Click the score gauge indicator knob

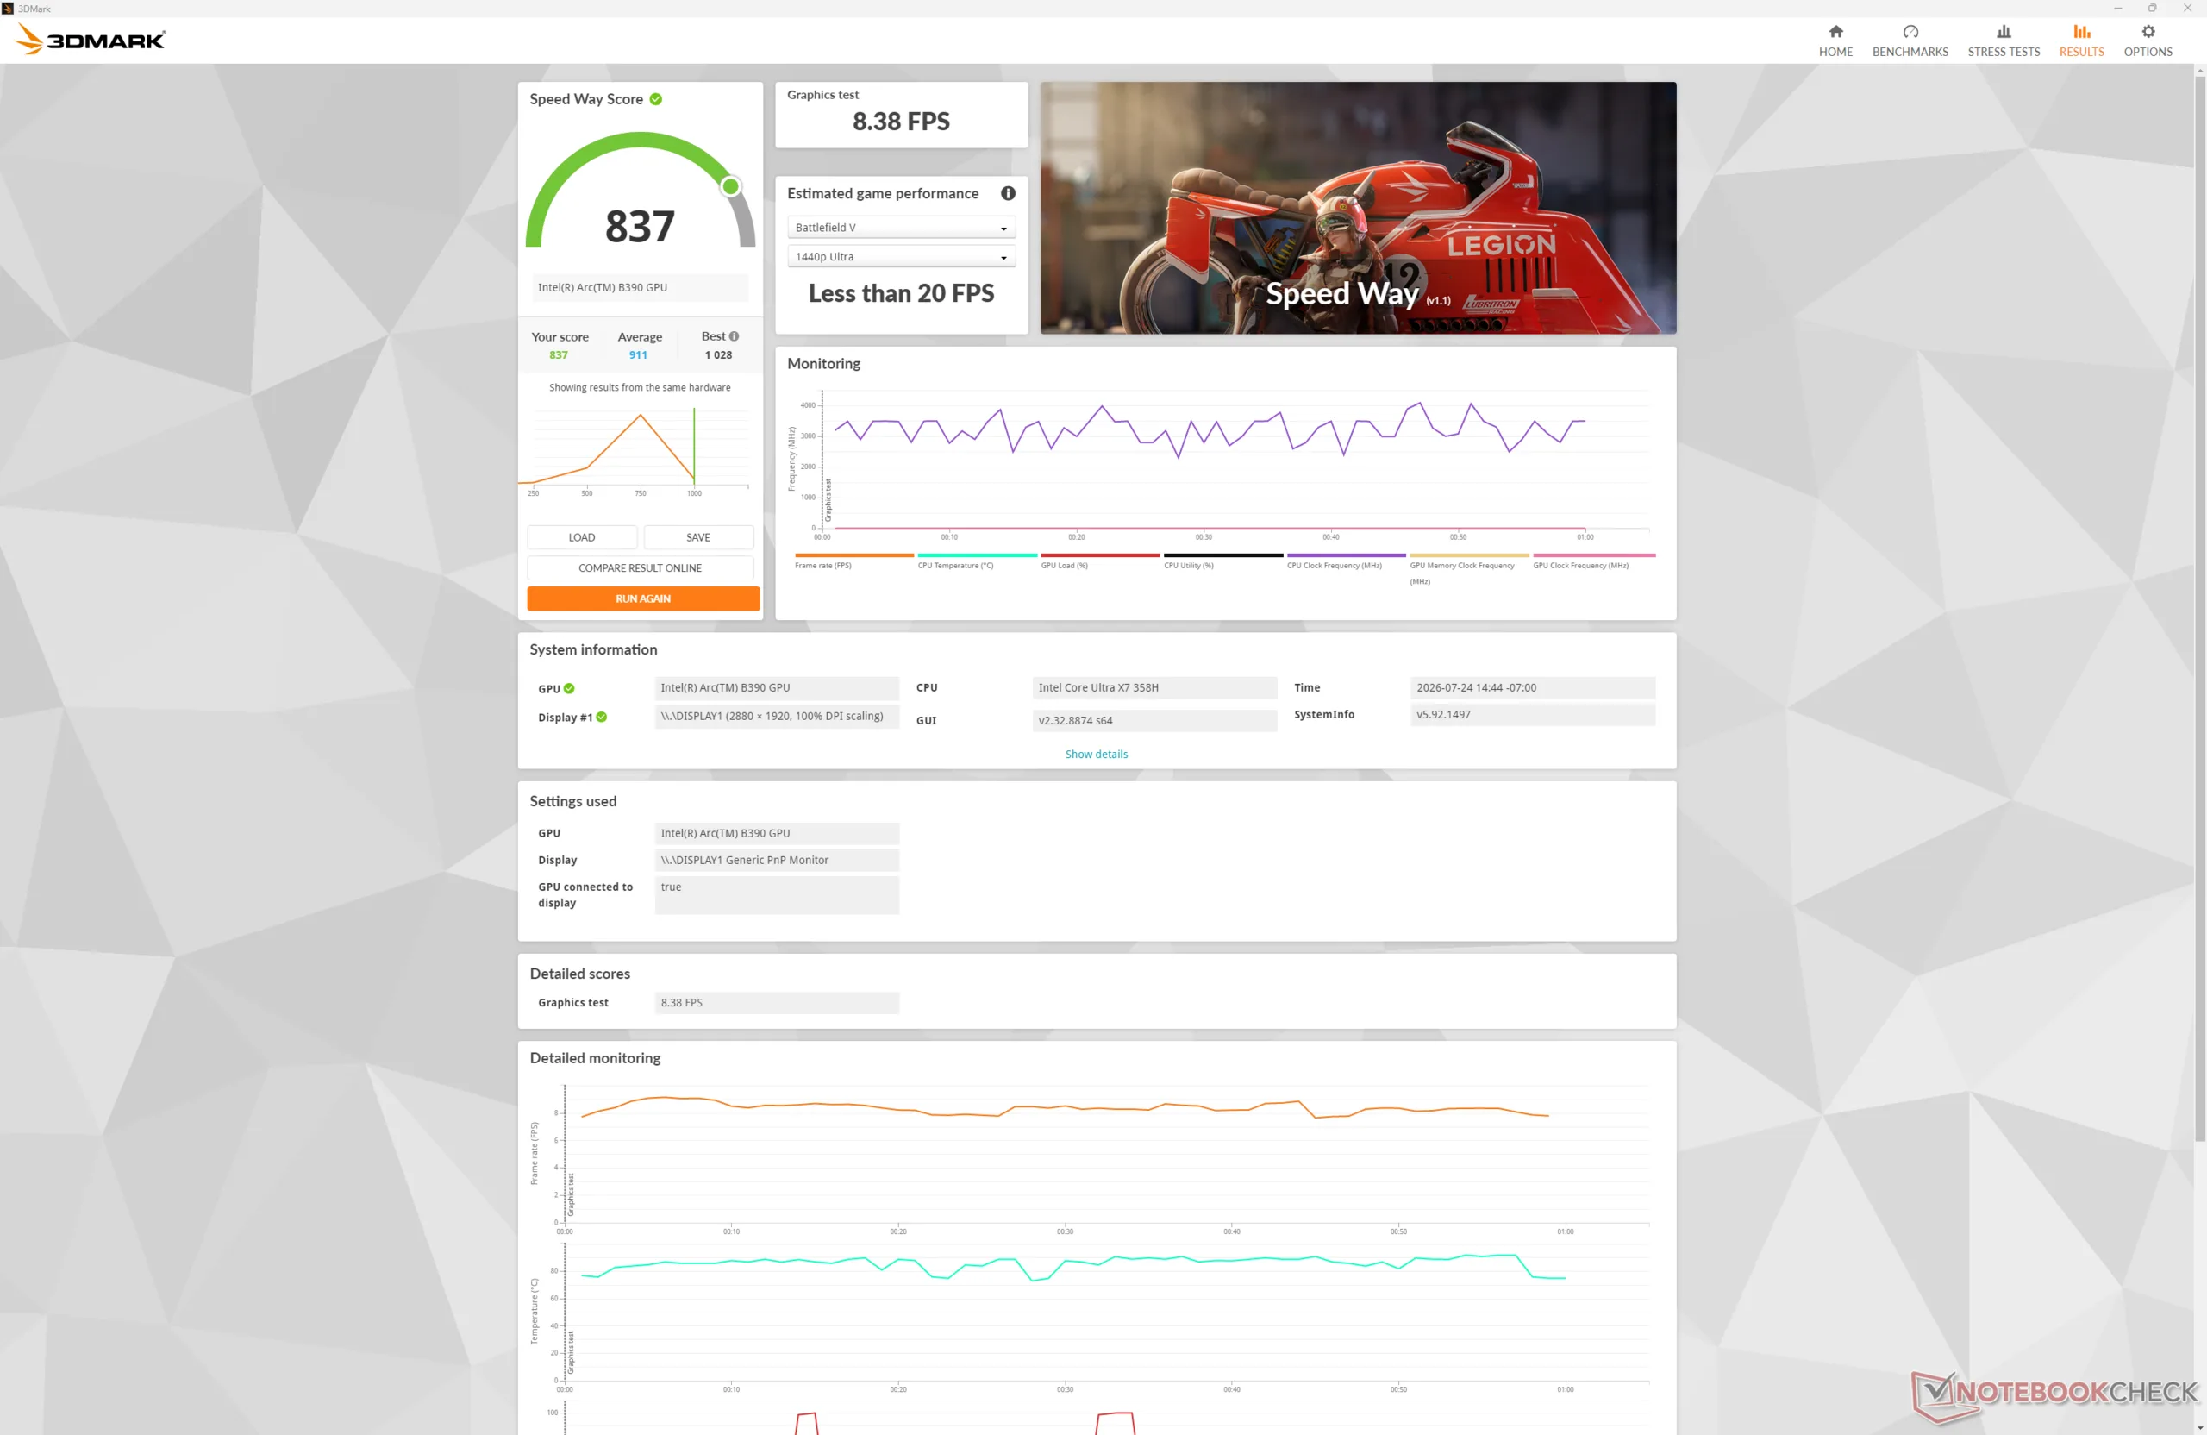click(x=731, y=186)
